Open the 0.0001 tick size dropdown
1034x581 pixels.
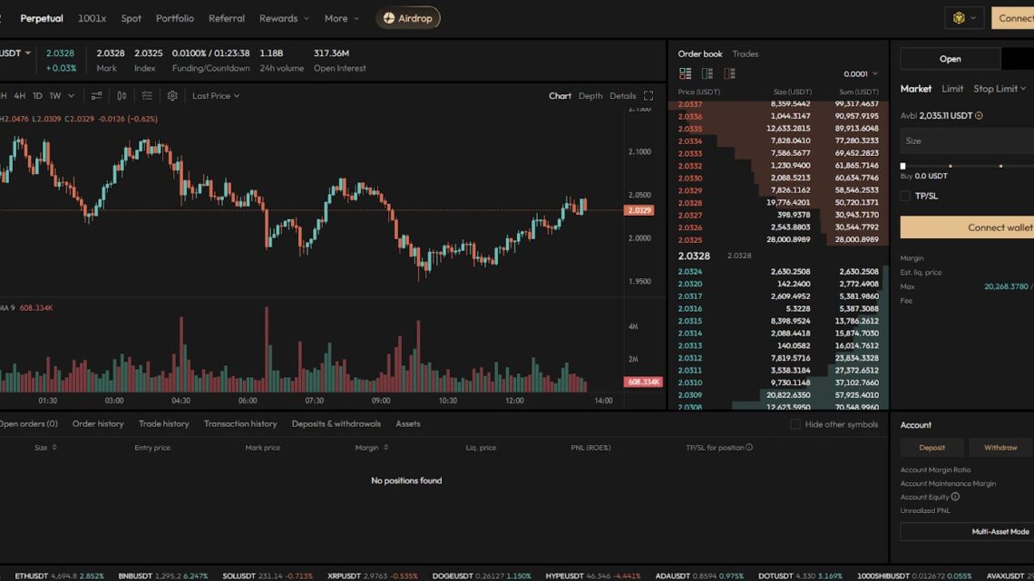(856, 73)
